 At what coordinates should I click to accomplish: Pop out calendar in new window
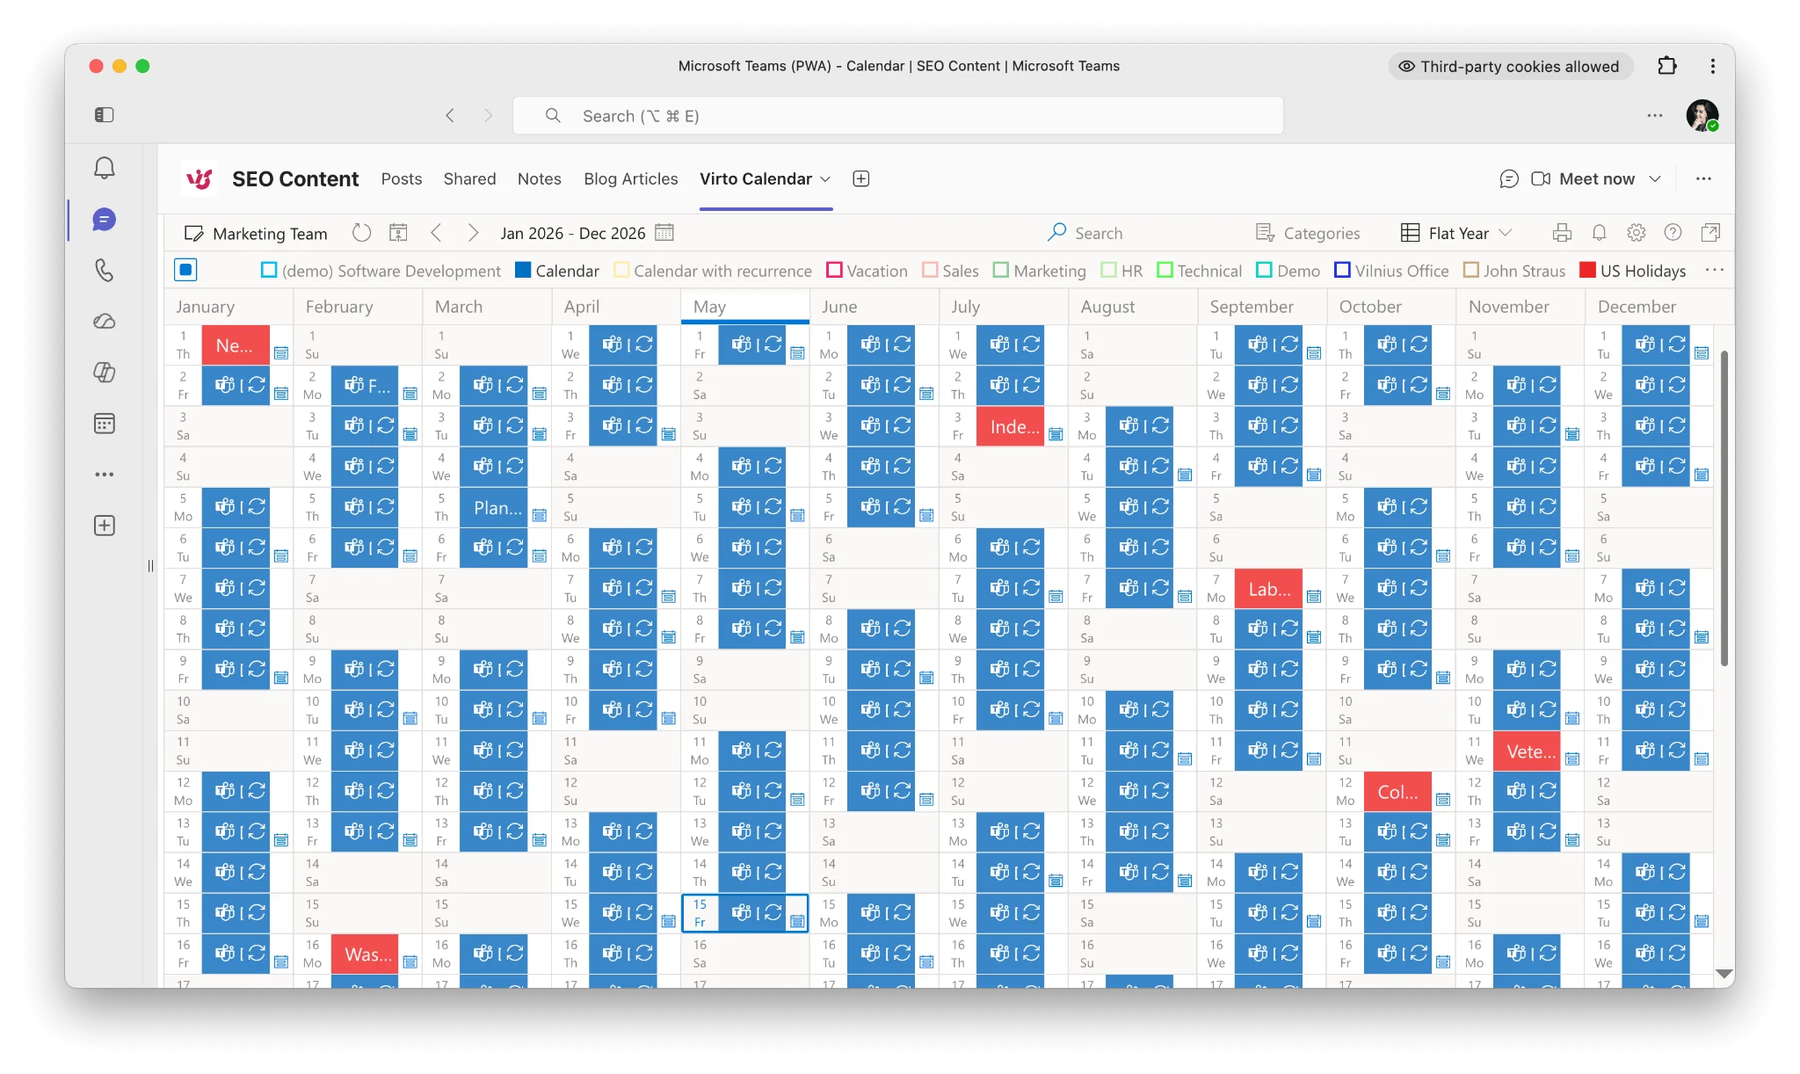1710,233
